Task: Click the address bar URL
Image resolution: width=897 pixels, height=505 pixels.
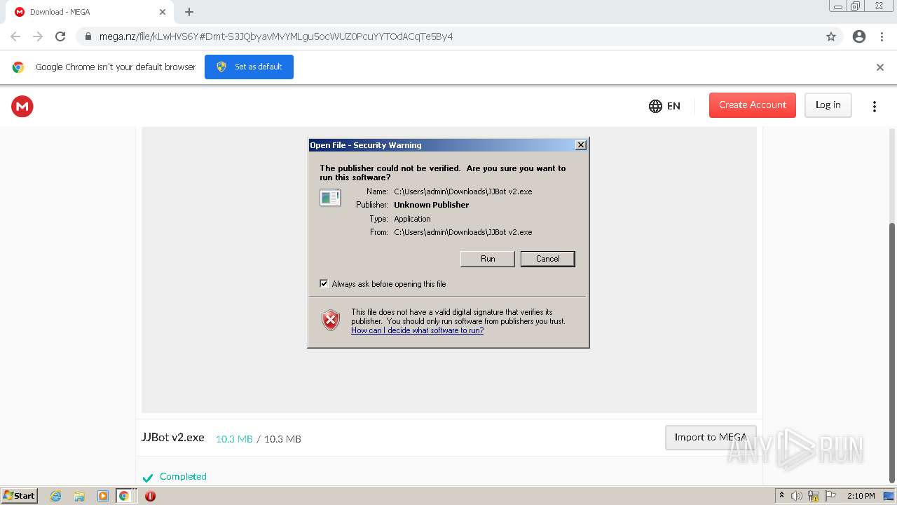Action: (276, 36)
